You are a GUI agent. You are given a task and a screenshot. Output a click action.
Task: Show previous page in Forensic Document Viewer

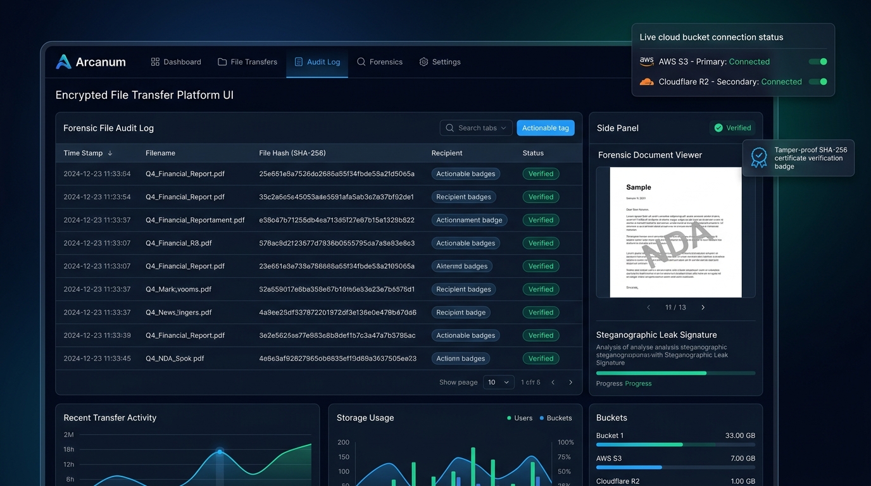click(x=648, y=308)
